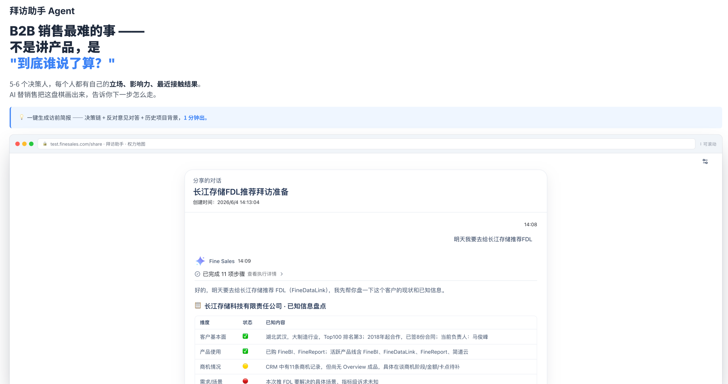728x384 pixels.
Task: Click the creation time 2026/6/4 14:13:04
Action: click(238, 202)
